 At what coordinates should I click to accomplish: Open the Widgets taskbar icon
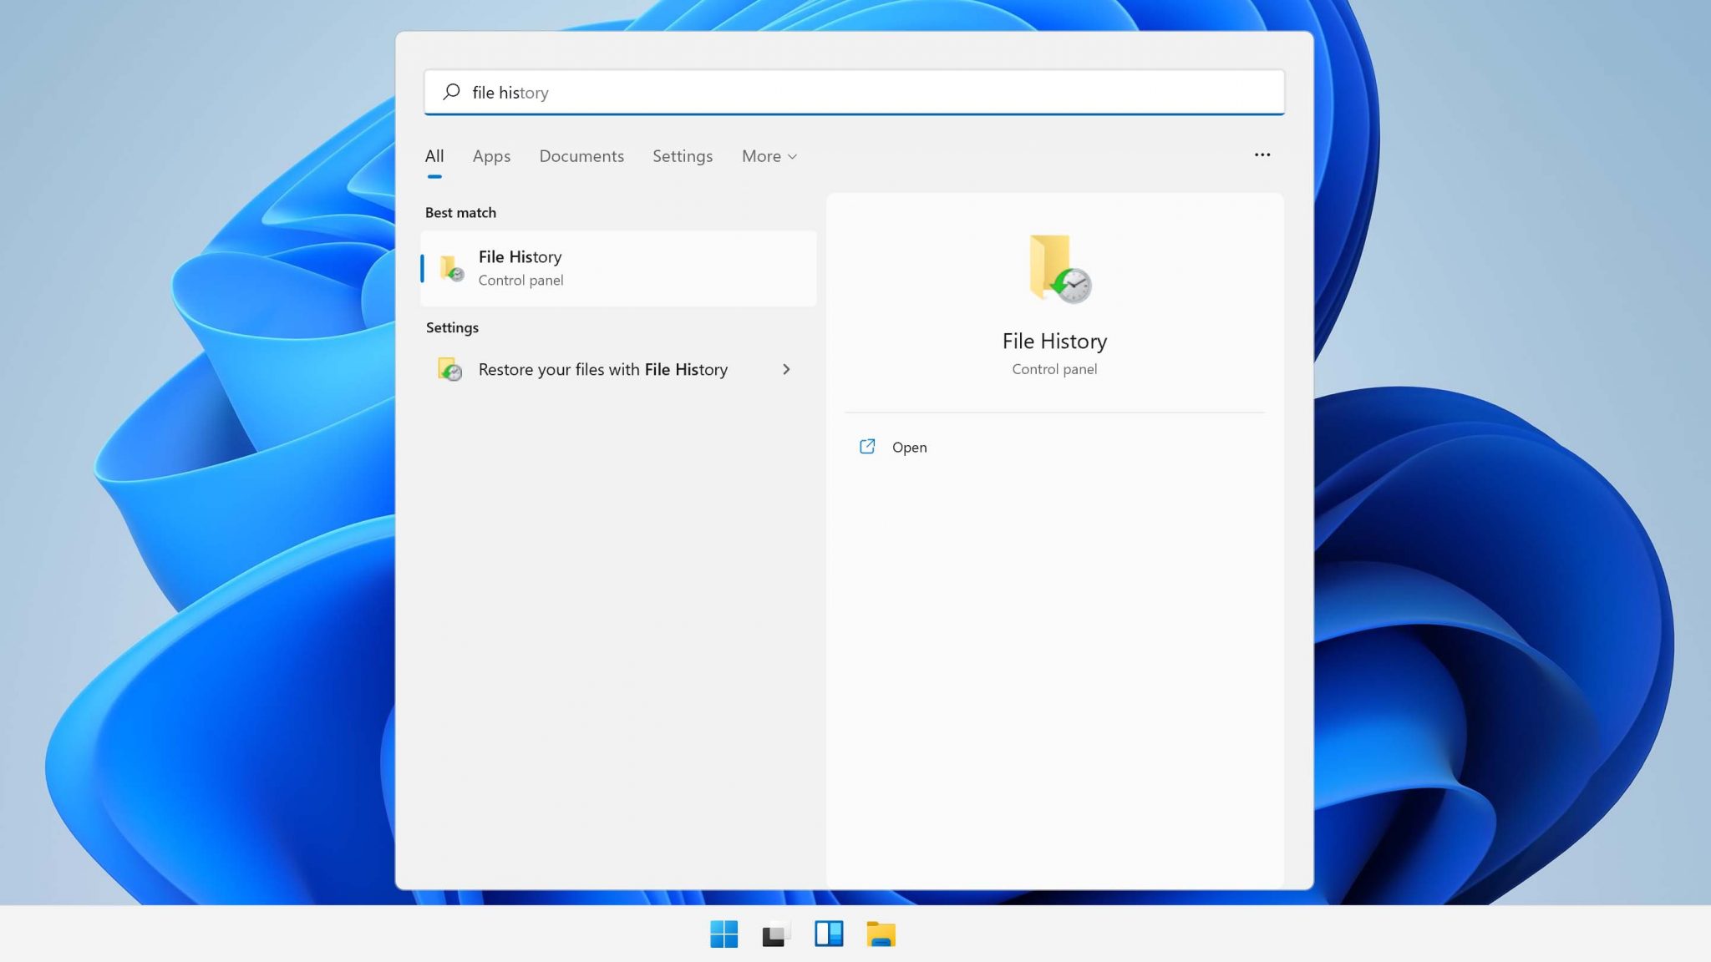[829, 934]
